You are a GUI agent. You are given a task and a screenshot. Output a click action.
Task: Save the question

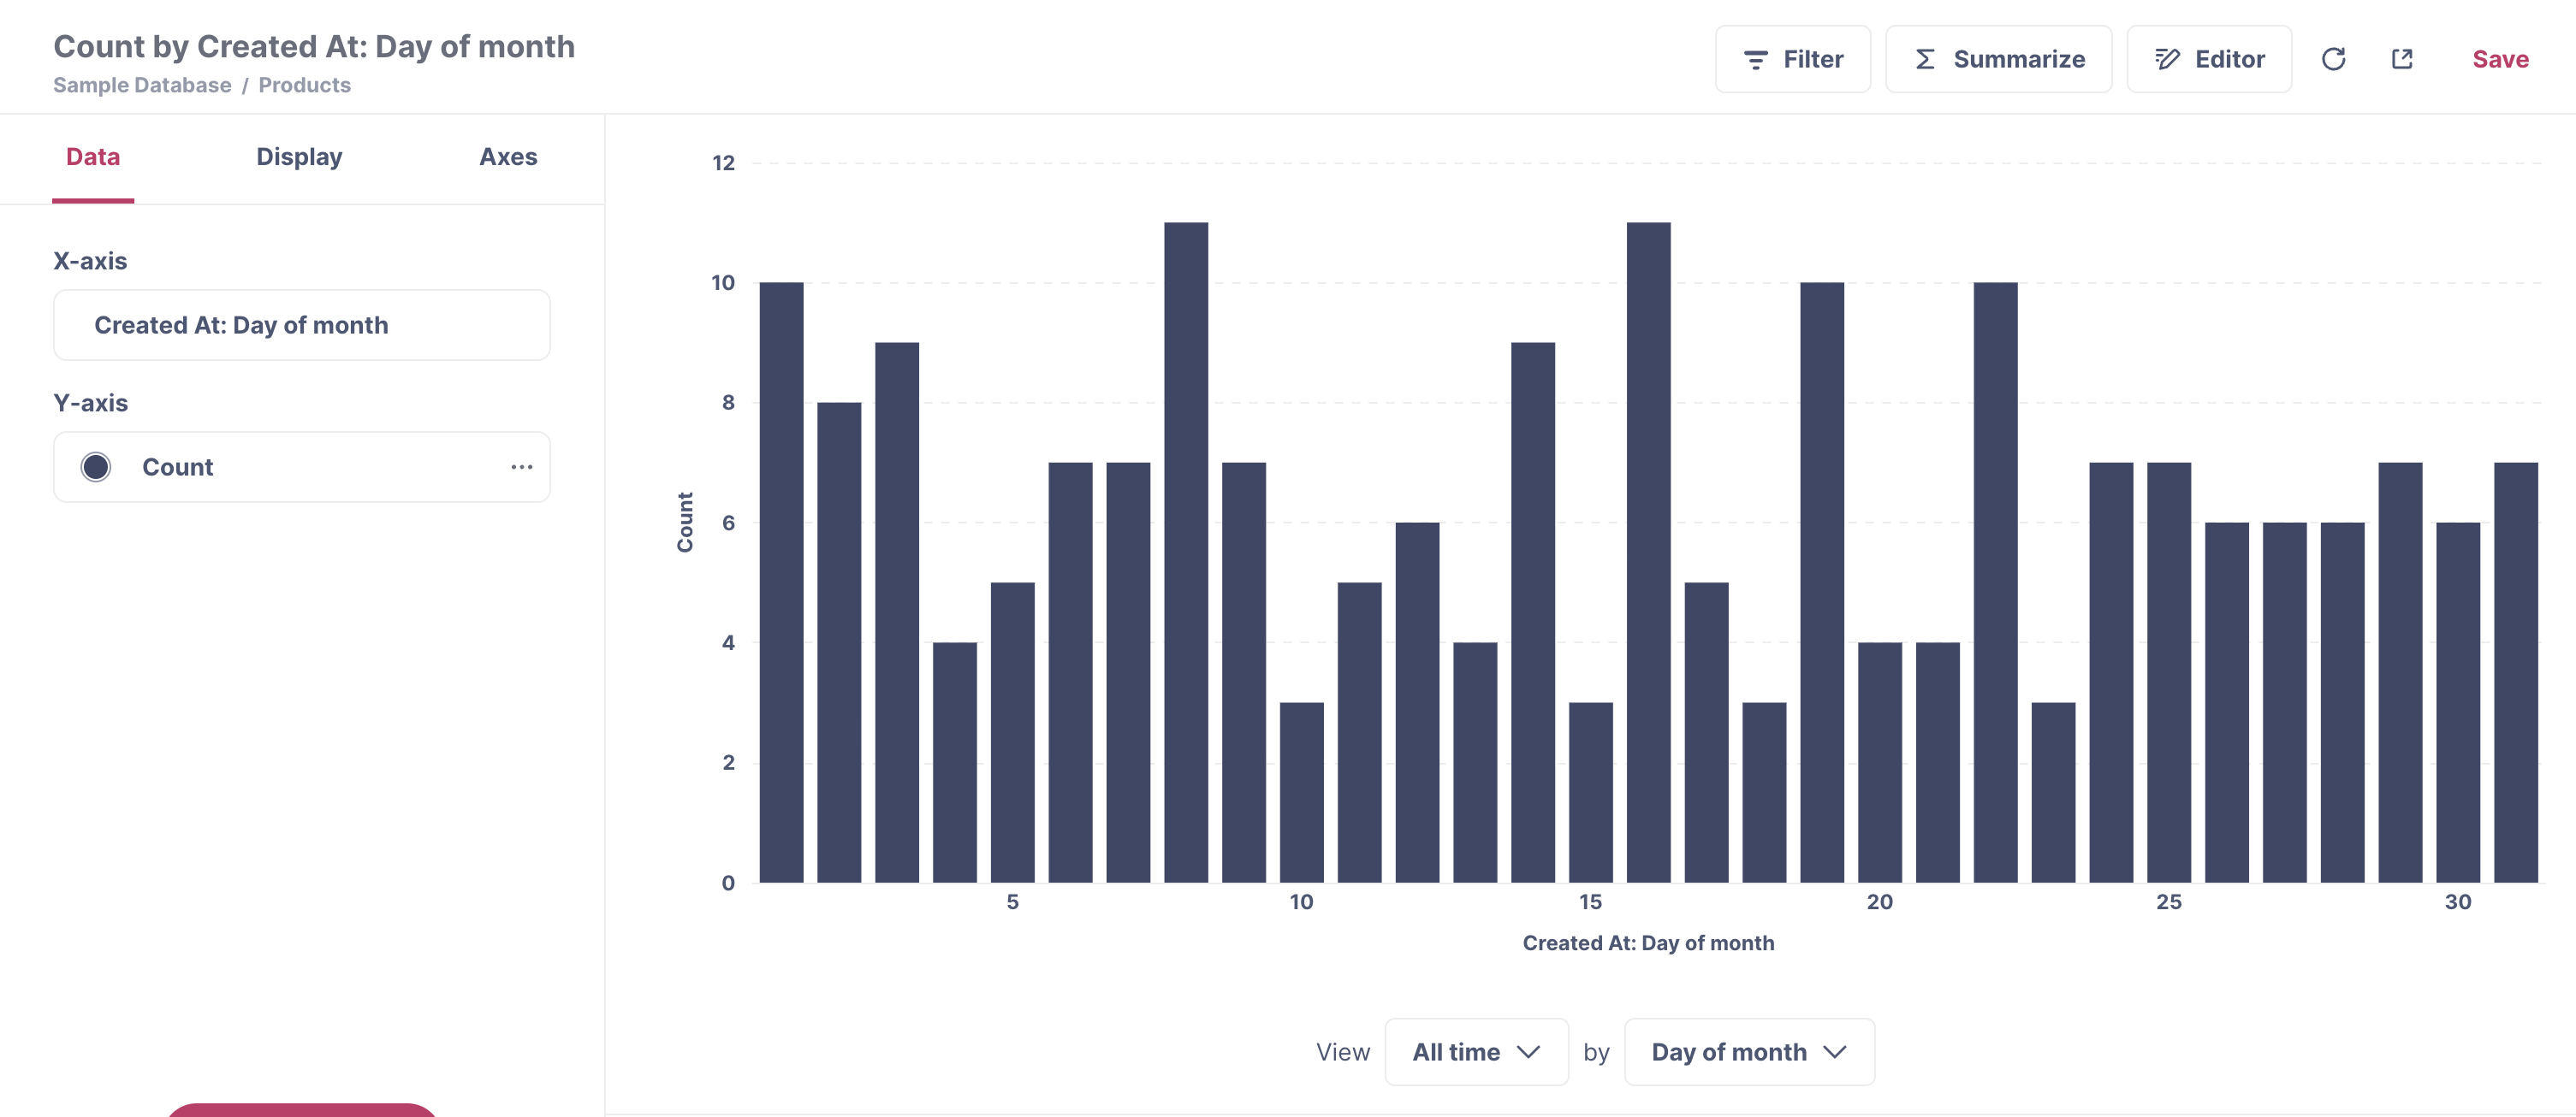coord(2499,60)
